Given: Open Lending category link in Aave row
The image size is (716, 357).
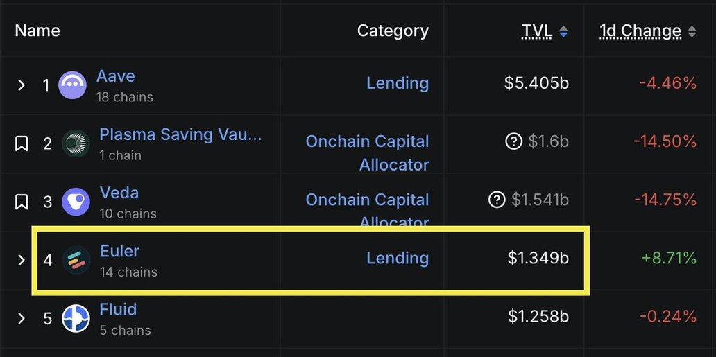Looking at the screenshot, I should pyautogui.click(x=397, y=83).
